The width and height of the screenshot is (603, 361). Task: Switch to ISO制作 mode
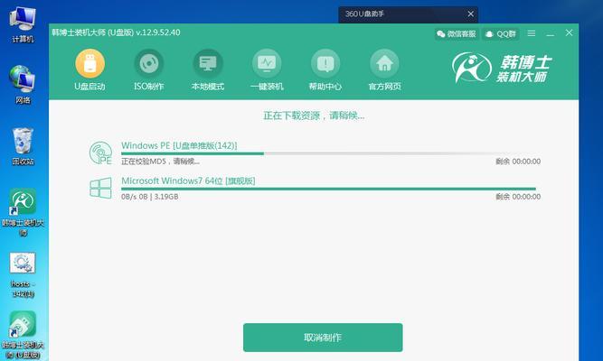tap(149, 69)
